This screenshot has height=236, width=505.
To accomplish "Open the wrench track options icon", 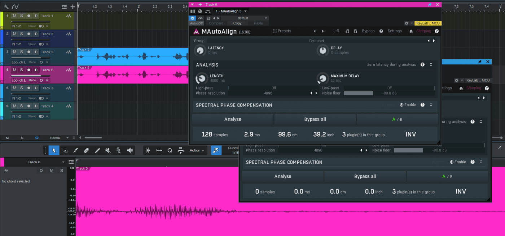I will [6, 6].
